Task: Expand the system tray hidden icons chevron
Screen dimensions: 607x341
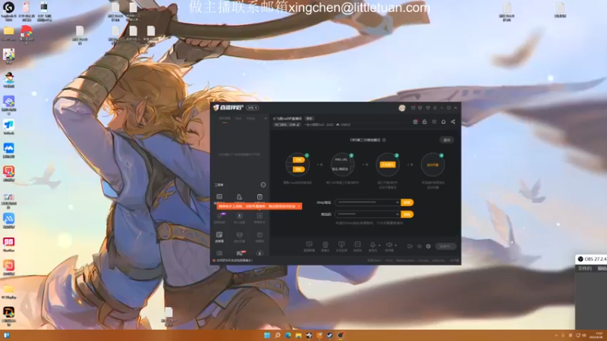Action: 556,335
